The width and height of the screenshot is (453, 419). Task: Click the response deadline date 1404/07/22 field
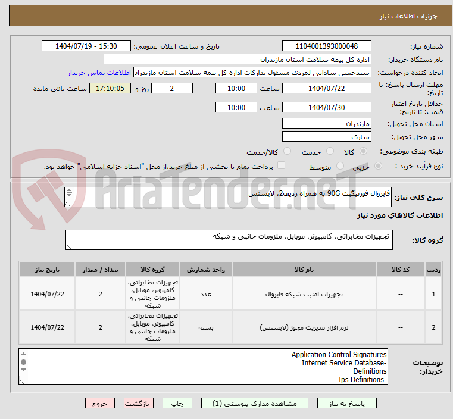tap(326, 88)
